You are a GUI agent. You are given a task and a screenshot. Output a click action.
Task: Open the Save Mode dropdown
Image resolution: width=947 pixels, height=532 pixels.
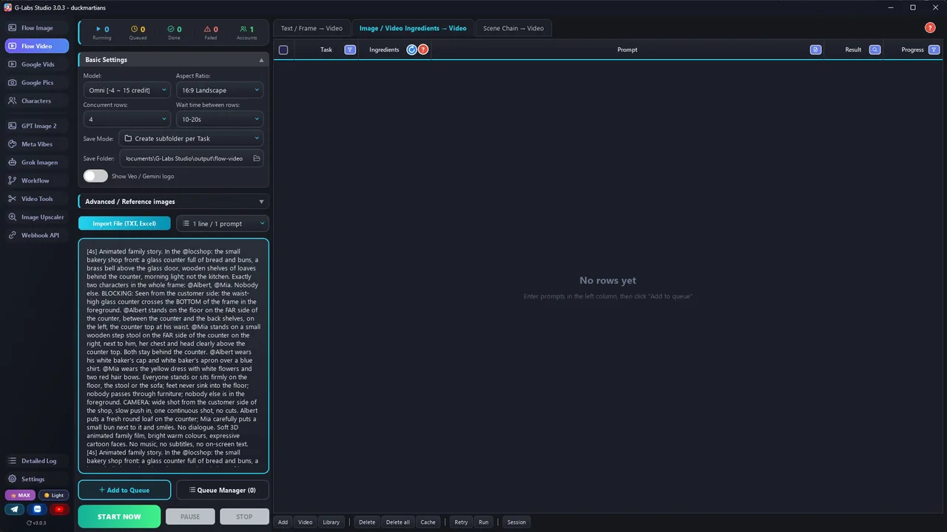pyautogui.click(x=191, y=138)
